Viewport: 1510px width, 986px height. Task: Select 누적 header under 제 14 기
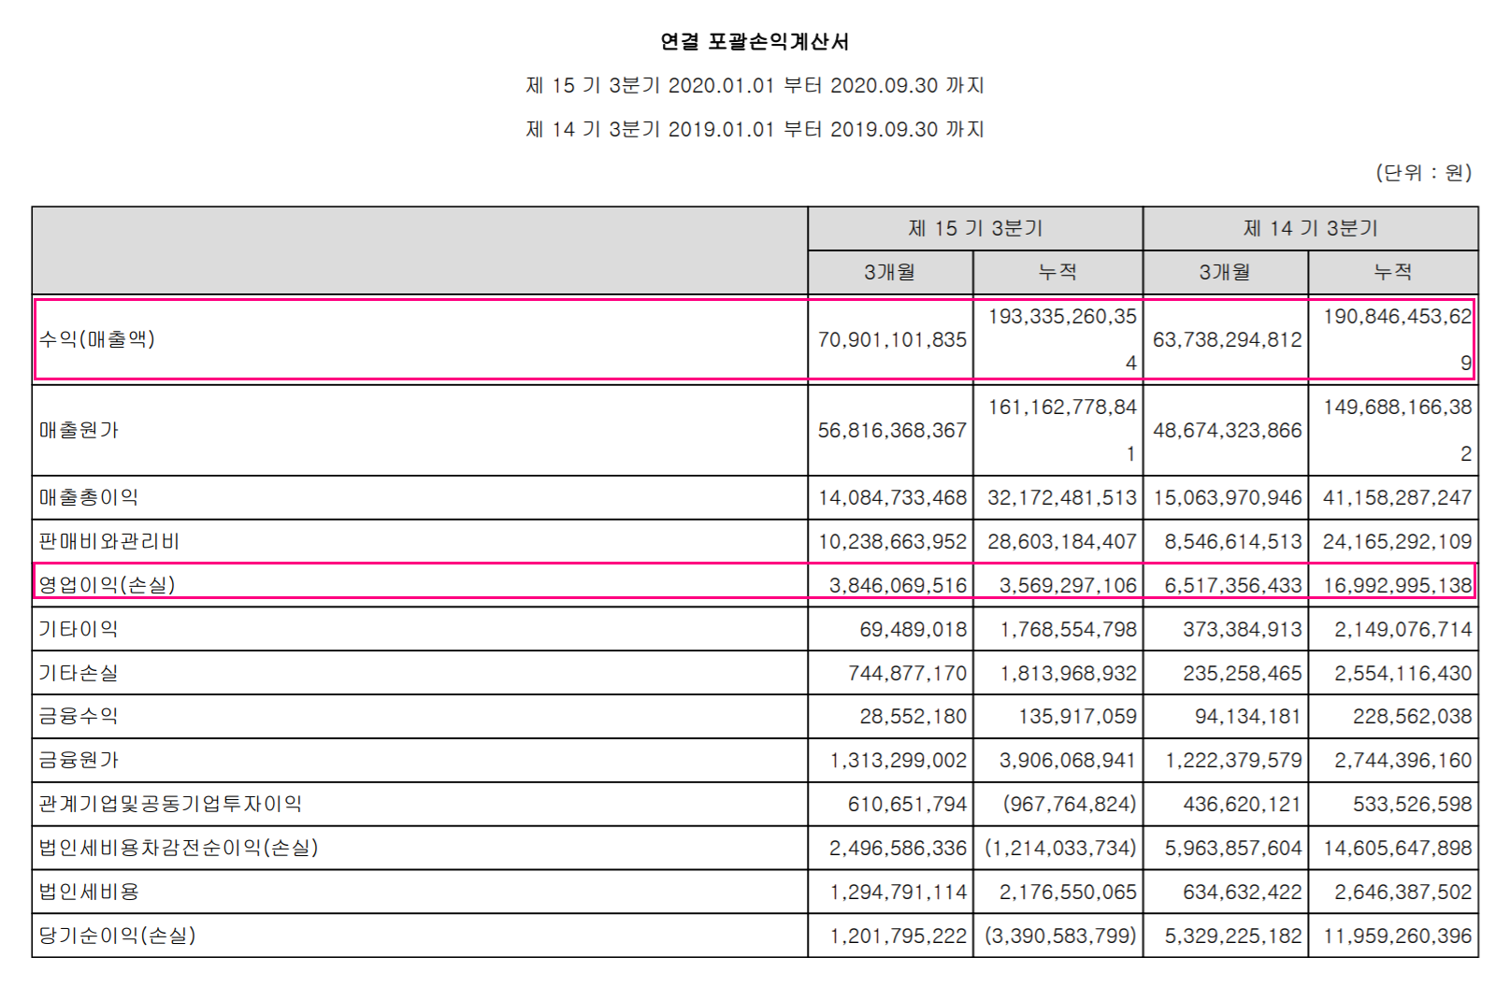tap(1393, 272)
